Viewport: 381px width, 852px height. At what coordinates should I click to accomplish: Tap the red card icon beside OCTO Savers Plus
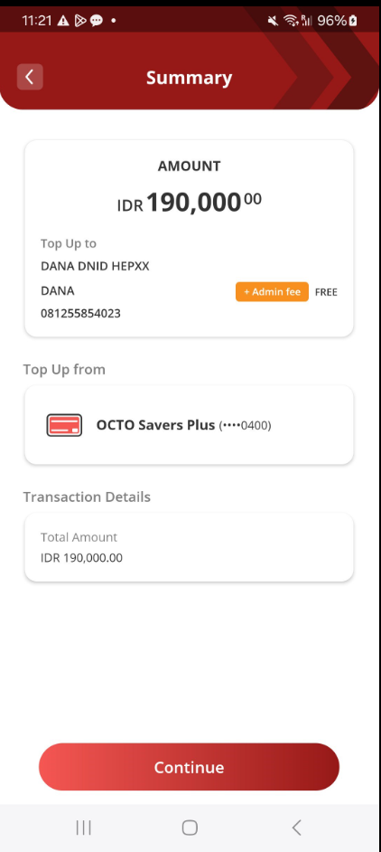tap(64, 425)
